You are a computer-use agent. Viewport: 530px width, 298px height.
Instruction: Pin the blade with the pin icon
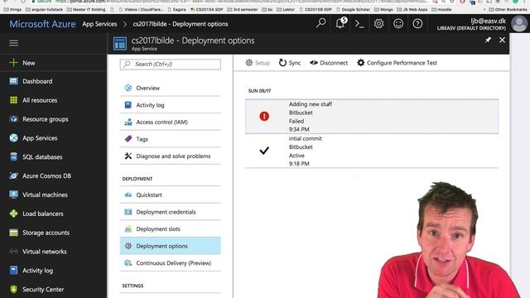(488, 40)
